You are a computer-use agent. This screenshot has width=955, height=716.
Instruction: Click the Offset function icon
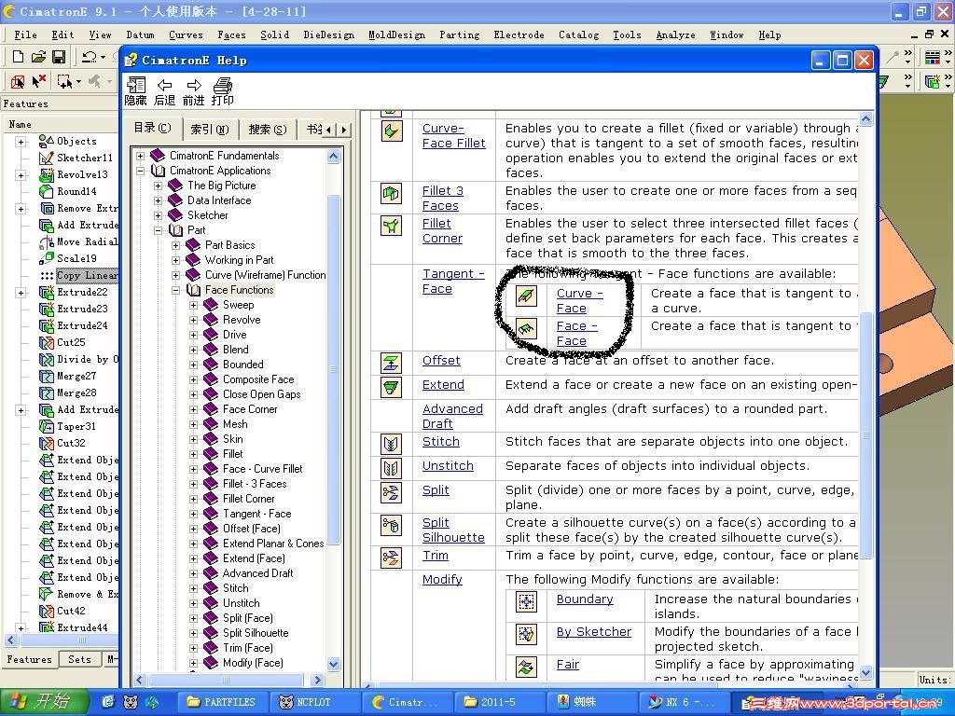(391, 363)
